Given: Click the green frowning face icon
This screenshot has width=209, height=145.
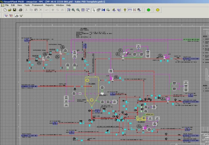Looking at the screenshot, I should pos(148,10).
